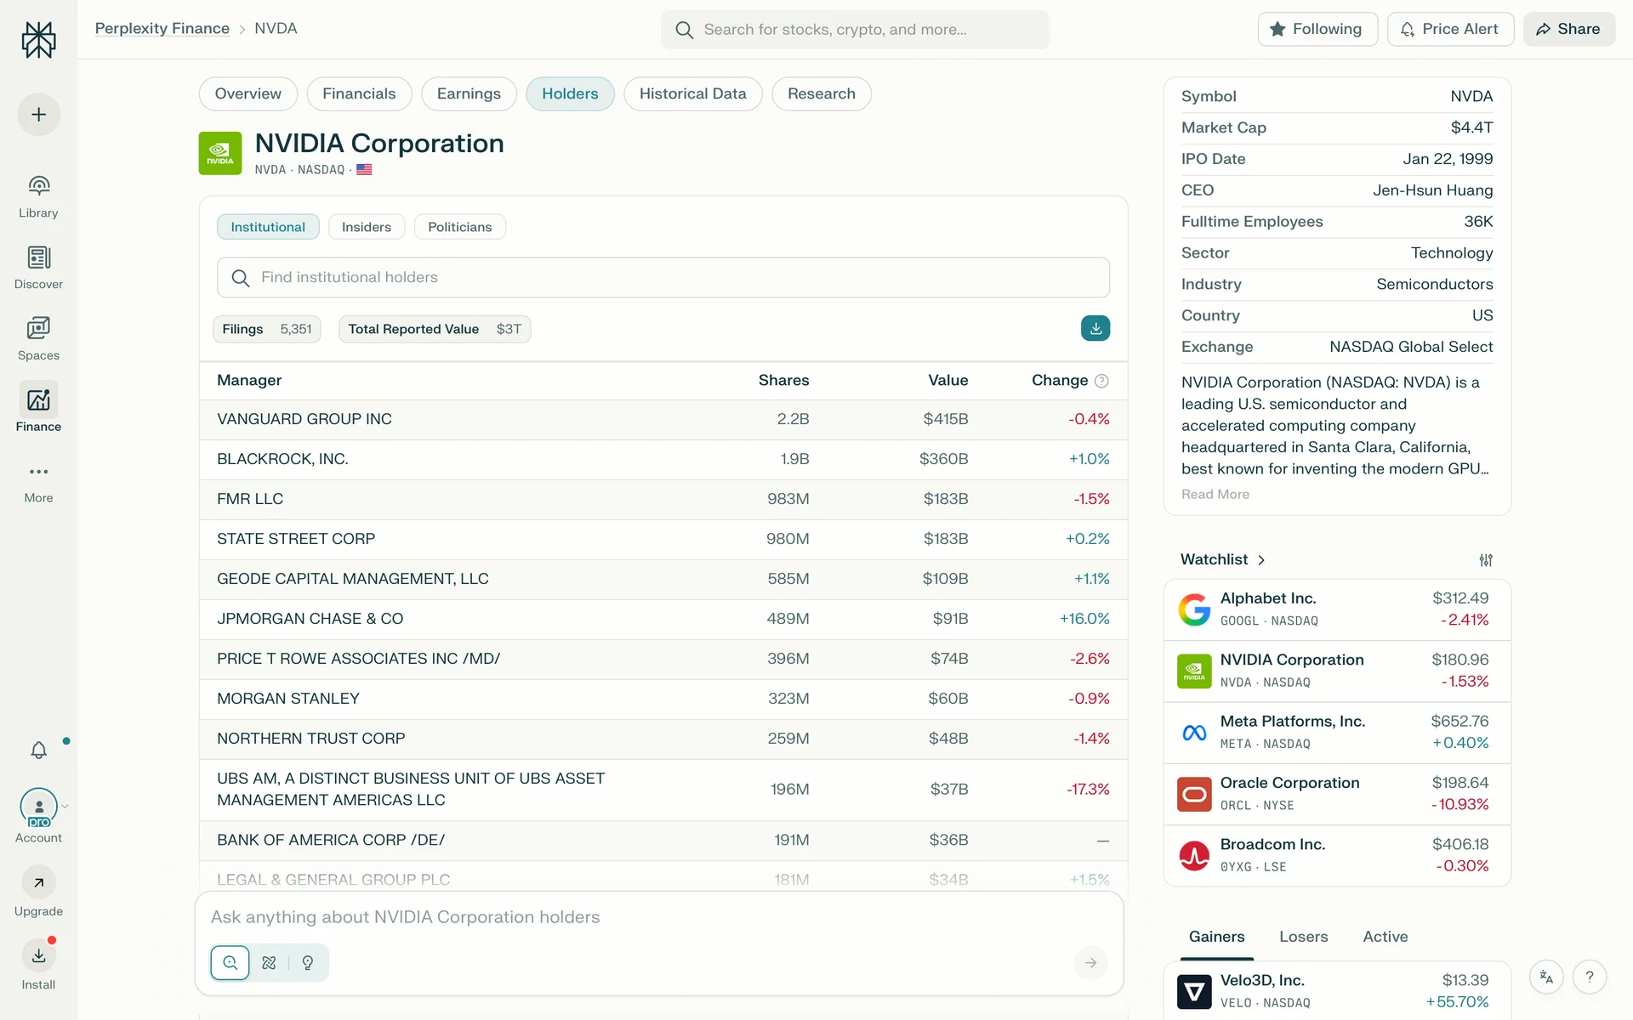
Task: Open the Account dropdown arrow
Action: tap(65, 806)
